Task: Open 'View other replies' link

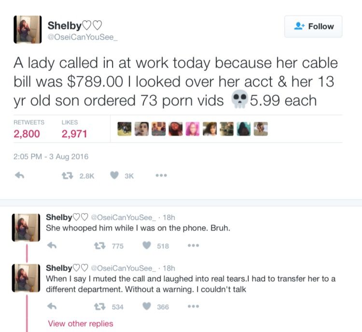Action: tap(80, 323)
